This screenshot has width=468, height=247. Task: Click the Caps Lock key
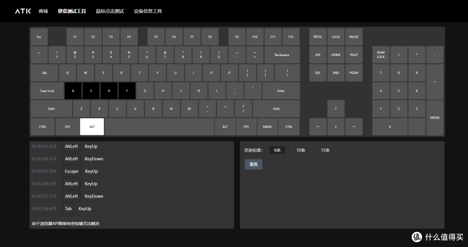tap(47, 91)
